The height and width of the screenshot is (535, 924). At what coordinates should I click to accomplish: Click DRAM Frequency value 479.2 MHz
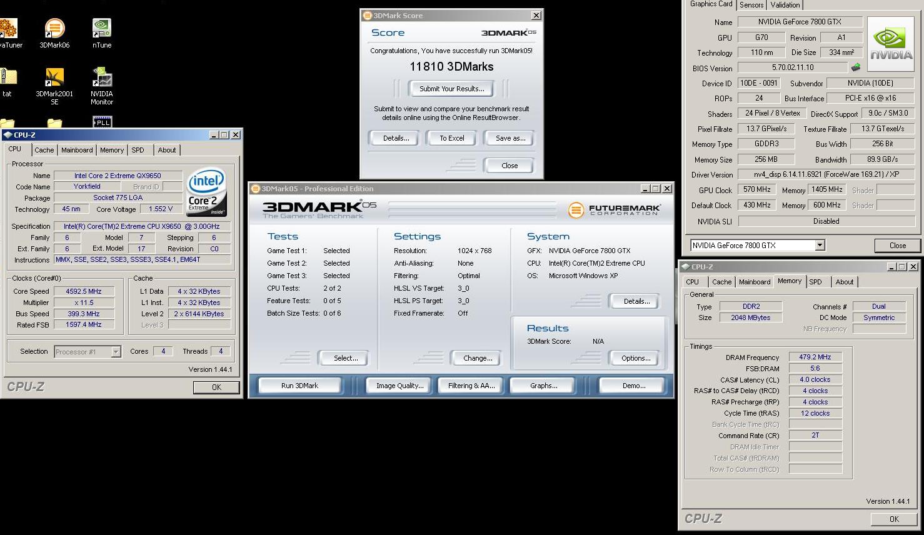pyautogui.click(x=815, y=357)
